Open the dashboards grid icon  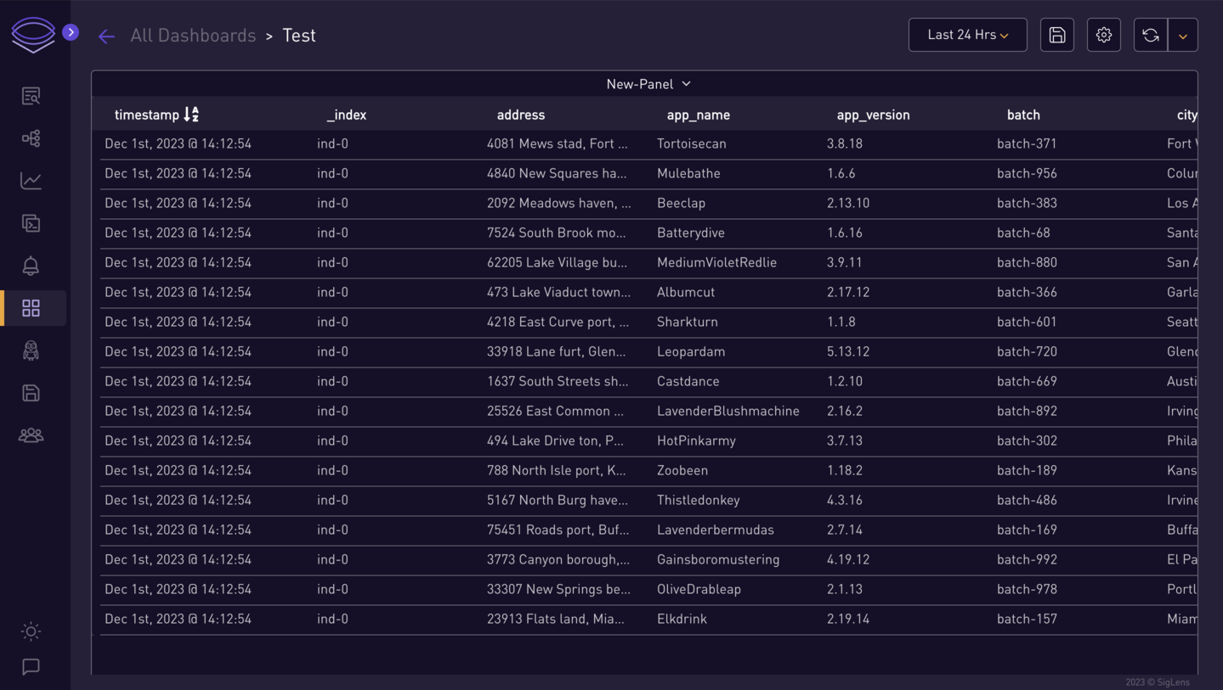click(x=31, y=308)
